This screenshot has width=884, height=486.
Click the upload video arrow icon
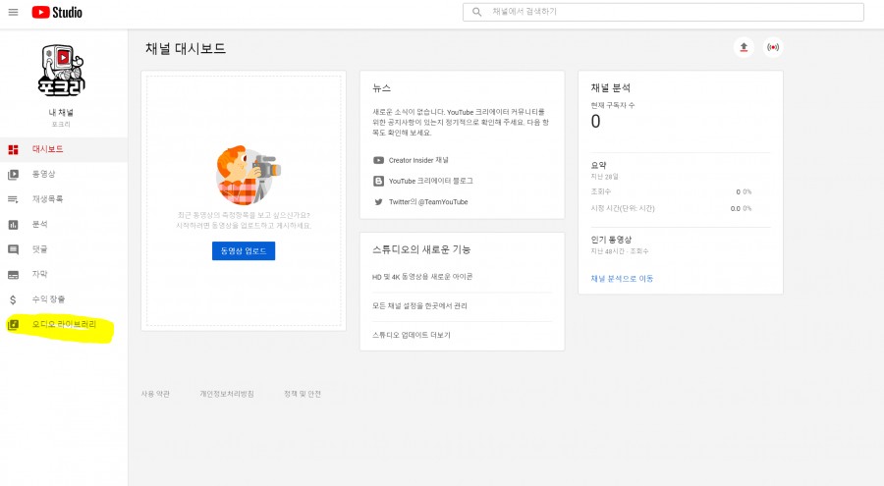tap(744, 47)
